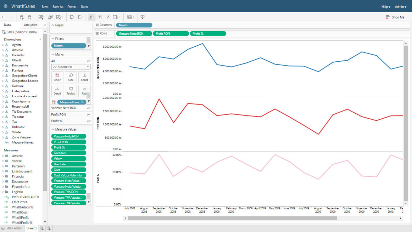Viewport: 412px width, 232px height.
Task: Switch to the Analytics tab
Action: point(31,25)
